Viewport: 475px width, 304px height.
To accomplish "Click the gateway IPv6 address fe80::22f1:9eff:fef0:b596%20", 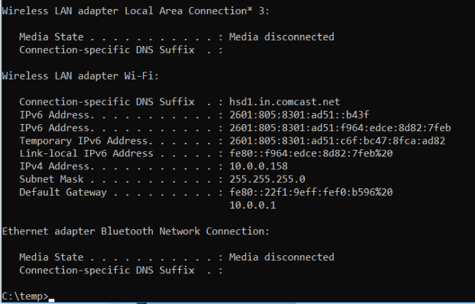I will pyautogui.click(x=311, y=192).
